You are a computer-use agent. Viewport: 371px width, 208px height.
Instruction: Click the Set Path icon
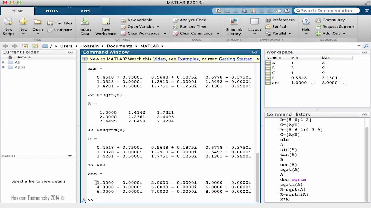[x=268, y=27]
